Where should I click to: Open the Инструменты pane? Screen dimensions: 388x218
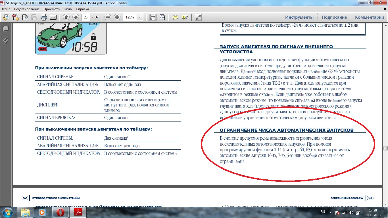point(299,17)
